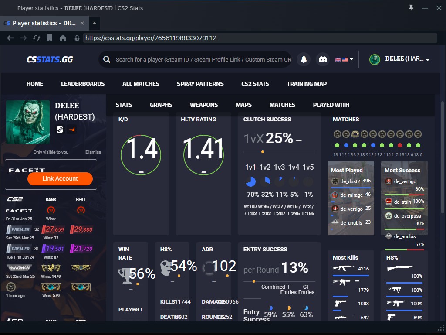Click the CSSTATS.GG logo
The height and width of the screenshot is (335, 446).
click(x=50, y=59)
